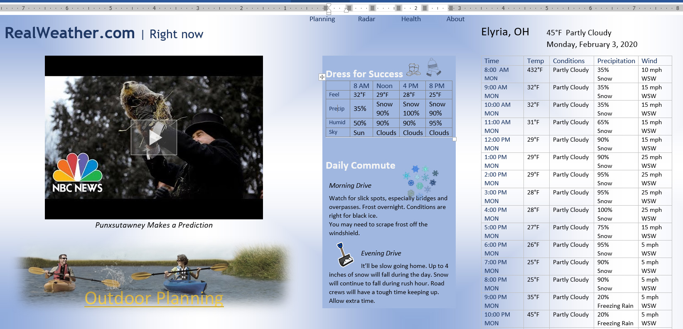
Task: Click the RealWeather.com site title
Action: pos(70,33)
